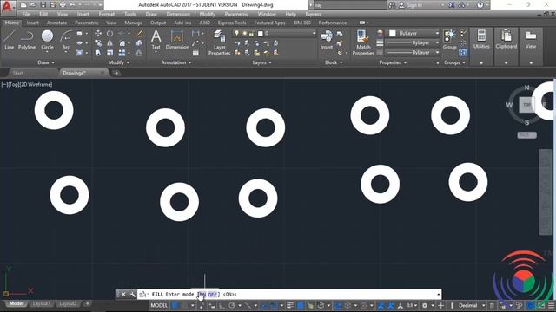Switch to the Start file tab
Image resolution: width=556 pixels, height=312 pixels.
click(17, 73)
